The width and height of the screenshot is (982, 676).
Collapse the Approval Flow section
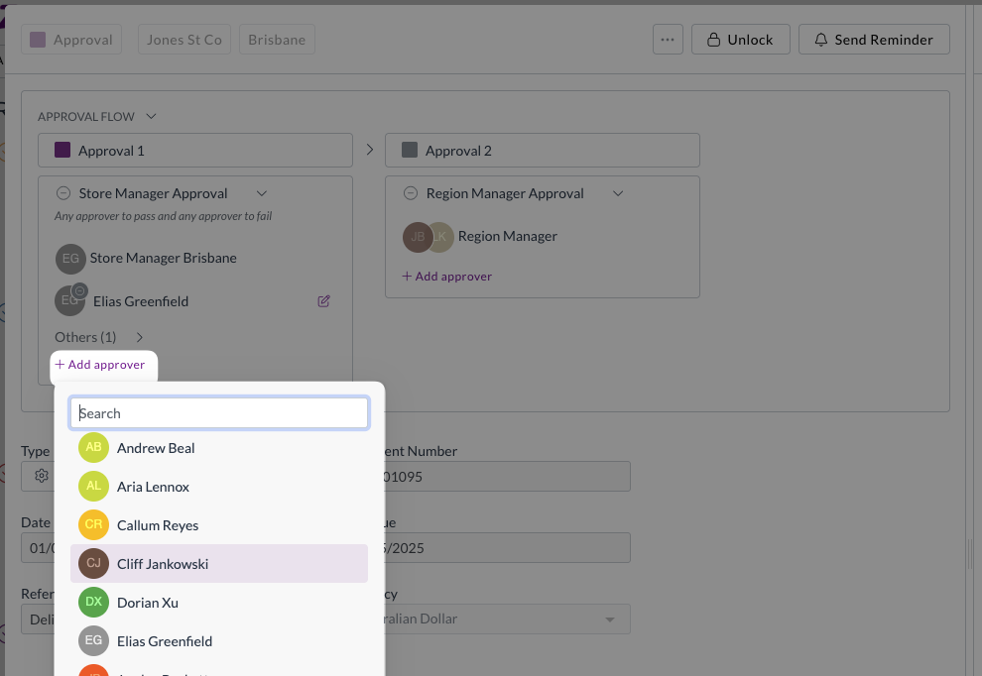[x=151, y=117]
